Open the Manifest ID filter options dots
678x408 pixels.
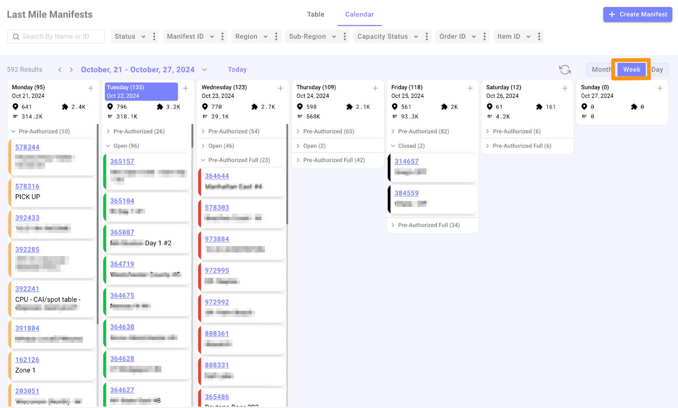[222, 37]
